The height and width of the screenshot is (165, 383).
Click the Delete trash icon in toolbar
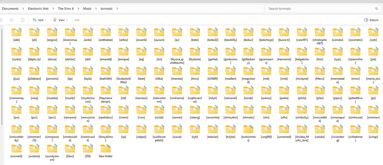[23, 20]
